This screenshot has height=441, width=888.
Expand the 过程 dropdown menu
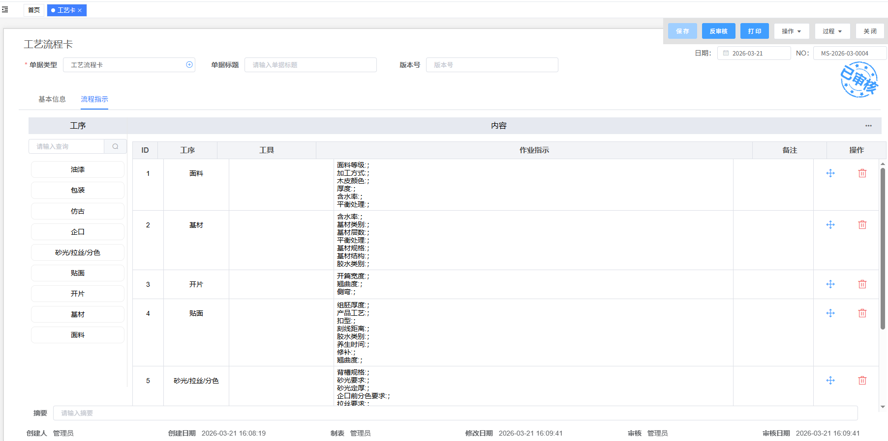click(832, 31)
